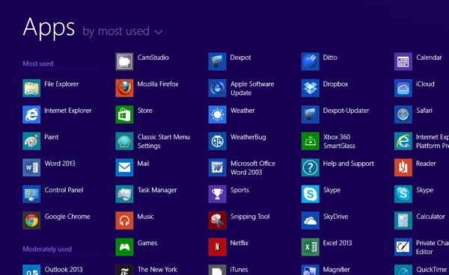
Task: Open the Games app with controller icon
Action: coord(136,247)
